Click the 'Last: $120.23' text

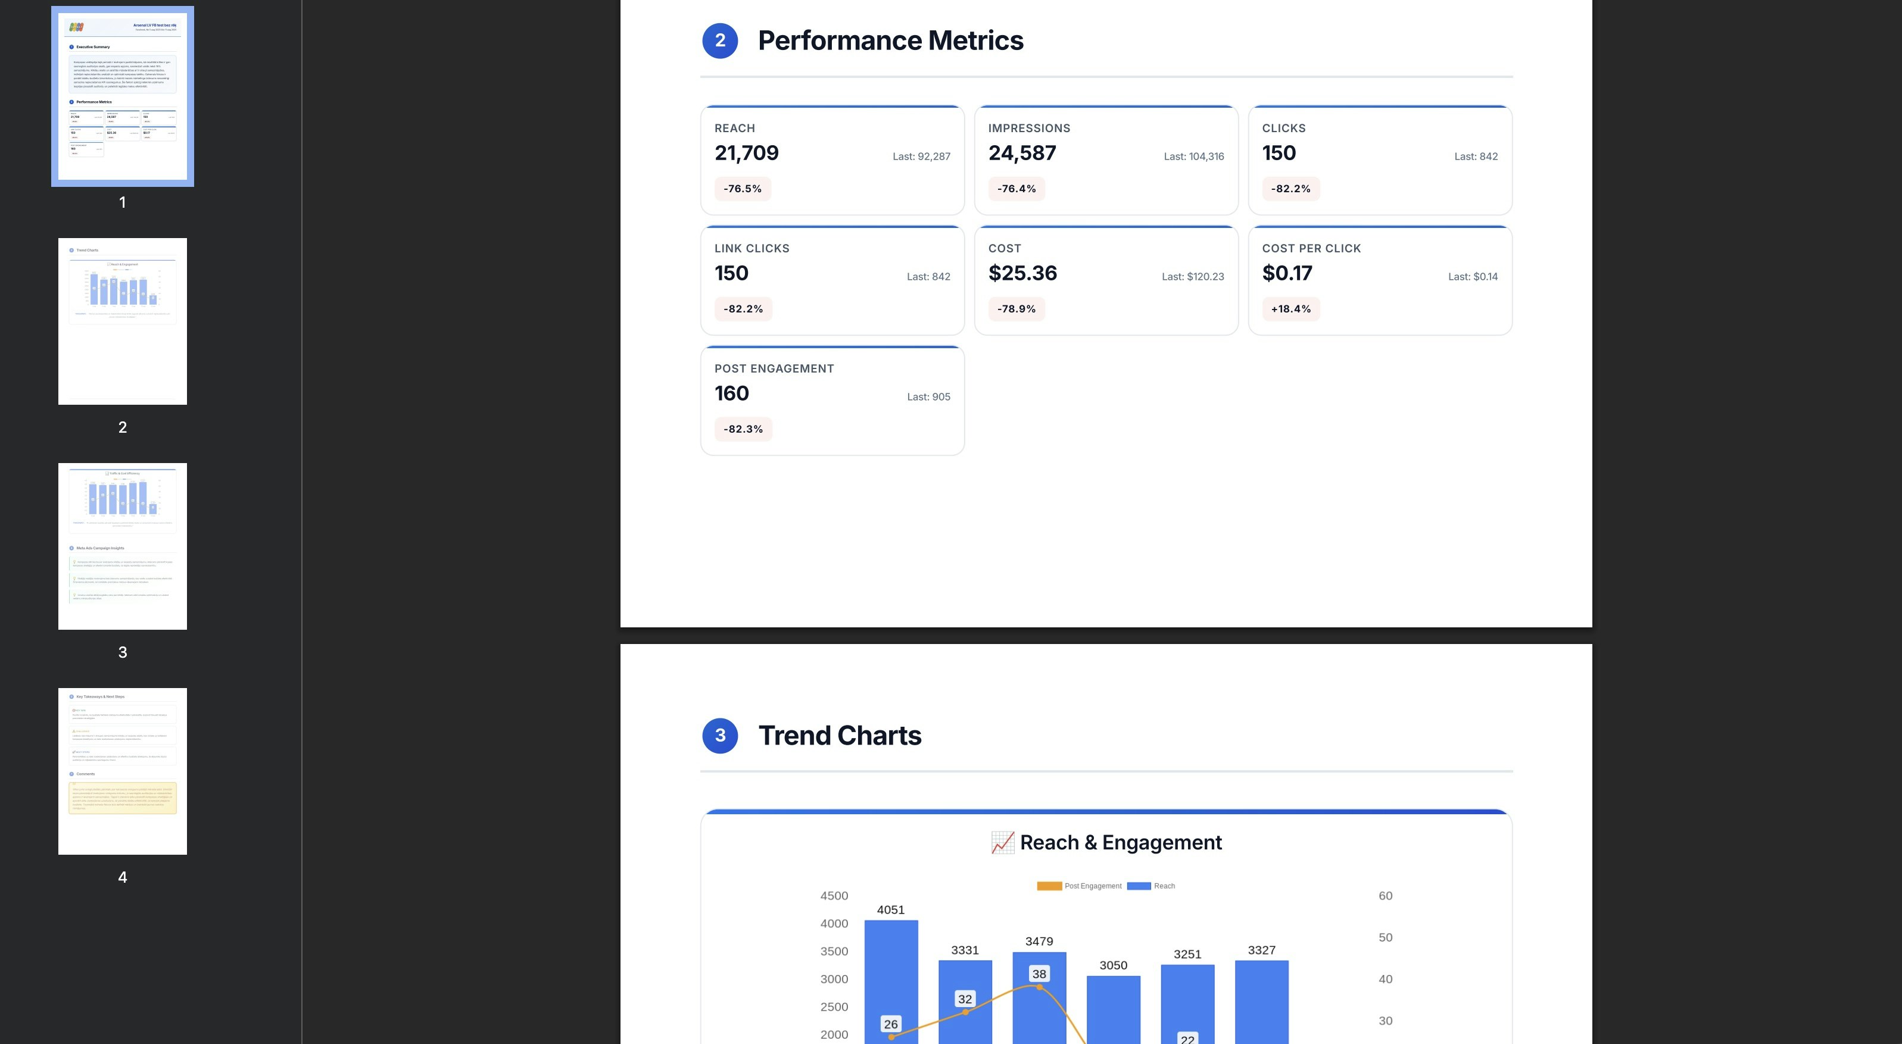tap(1193, 277)
